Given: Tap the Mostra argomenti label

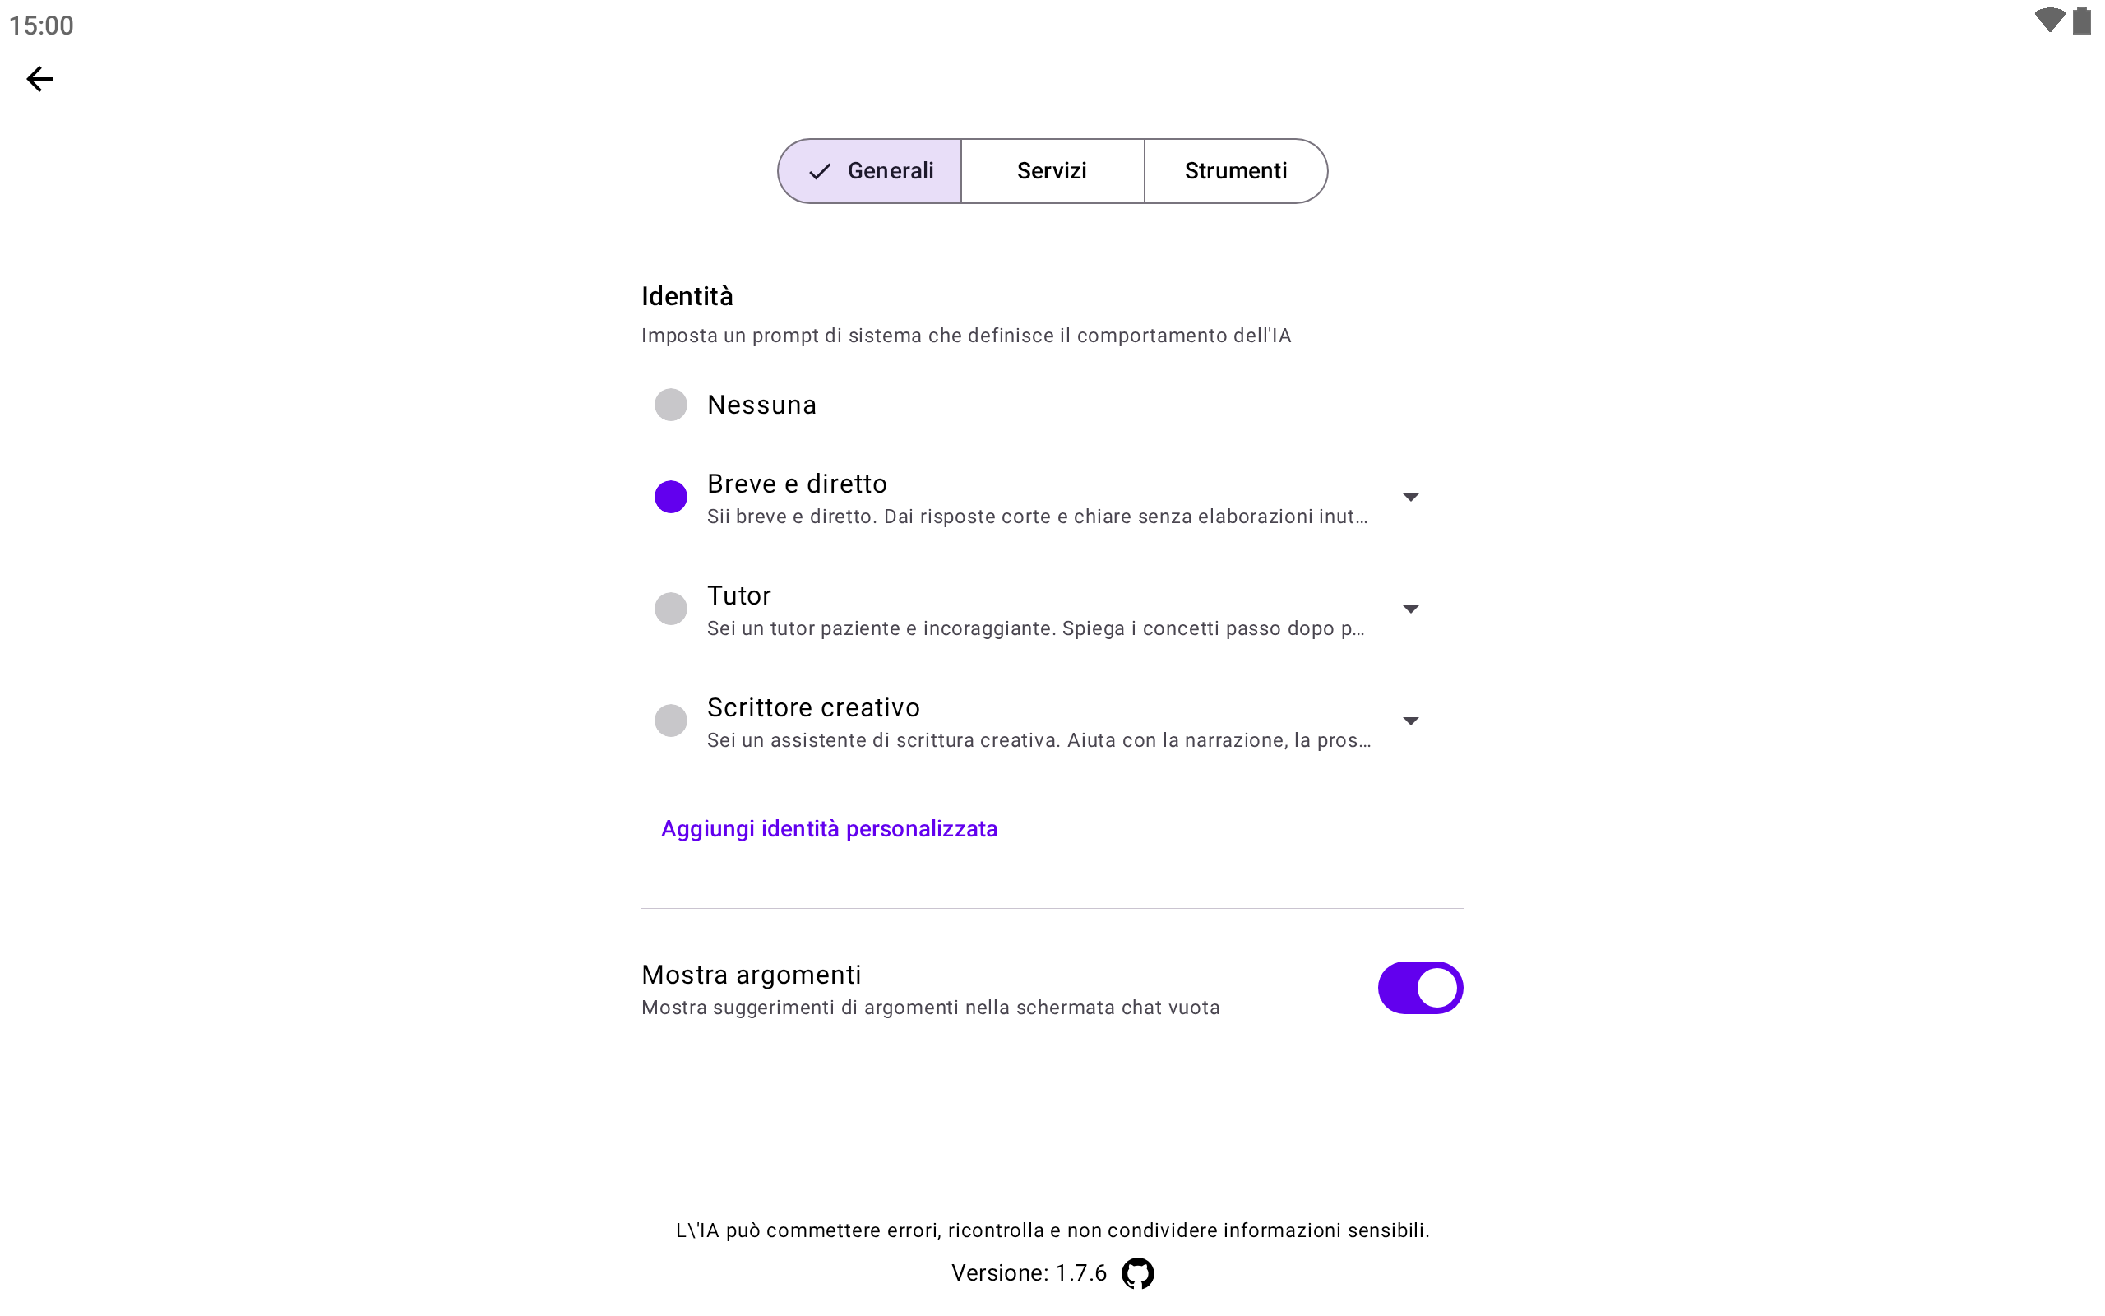Looking at the screenshot, I should click(751, 975).
